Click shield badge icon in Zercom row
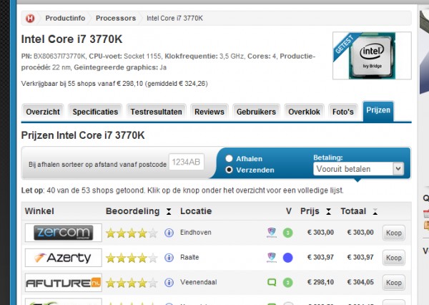Screen dimensions: 429x305 pyautogui.click(x=272, y=233)
